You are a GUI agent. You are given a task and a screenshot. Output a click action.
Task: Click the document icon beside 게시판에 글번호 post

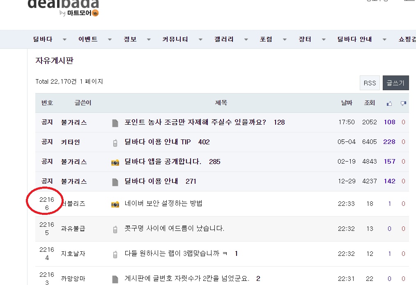coord(115,279)
